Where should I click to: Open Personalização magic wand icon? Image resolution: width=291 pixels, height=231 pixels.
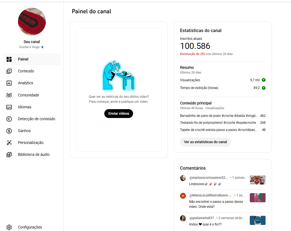point(9,143)
